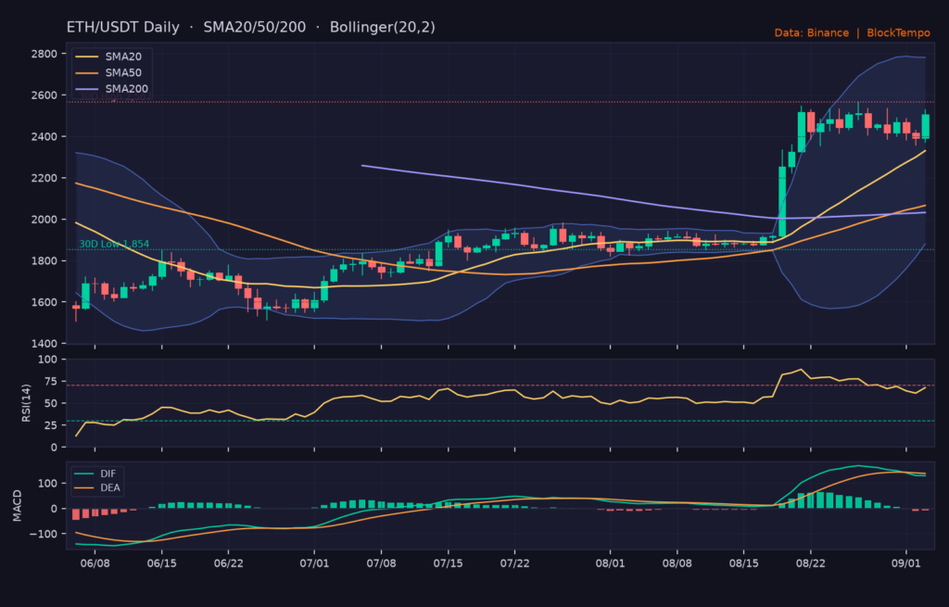The image size is (949, 607).
Task: Click the 08/08 date label
Action: coord(677,563)
